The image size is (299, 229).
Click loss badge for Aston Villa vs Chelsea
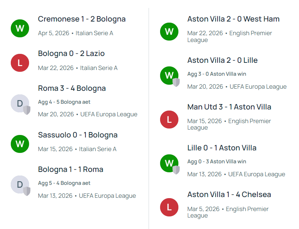169,207
